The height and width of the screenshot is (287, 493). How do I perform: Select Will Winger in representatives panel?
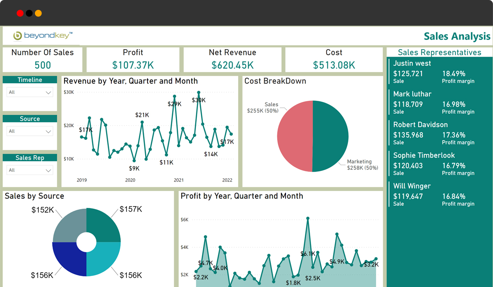tap(412, 186)
